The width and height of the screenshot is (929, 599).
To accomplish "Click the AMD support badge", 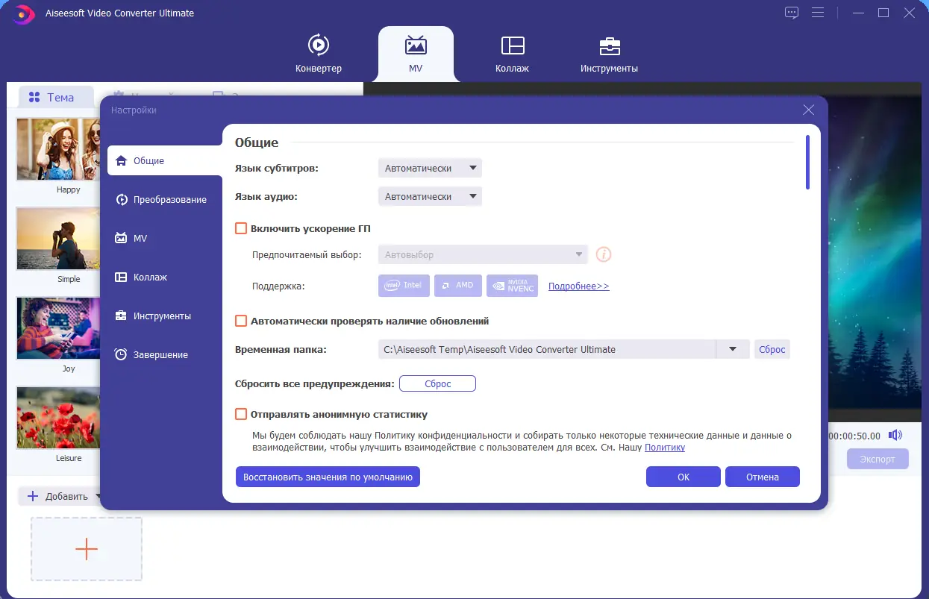I will point(458,286).
